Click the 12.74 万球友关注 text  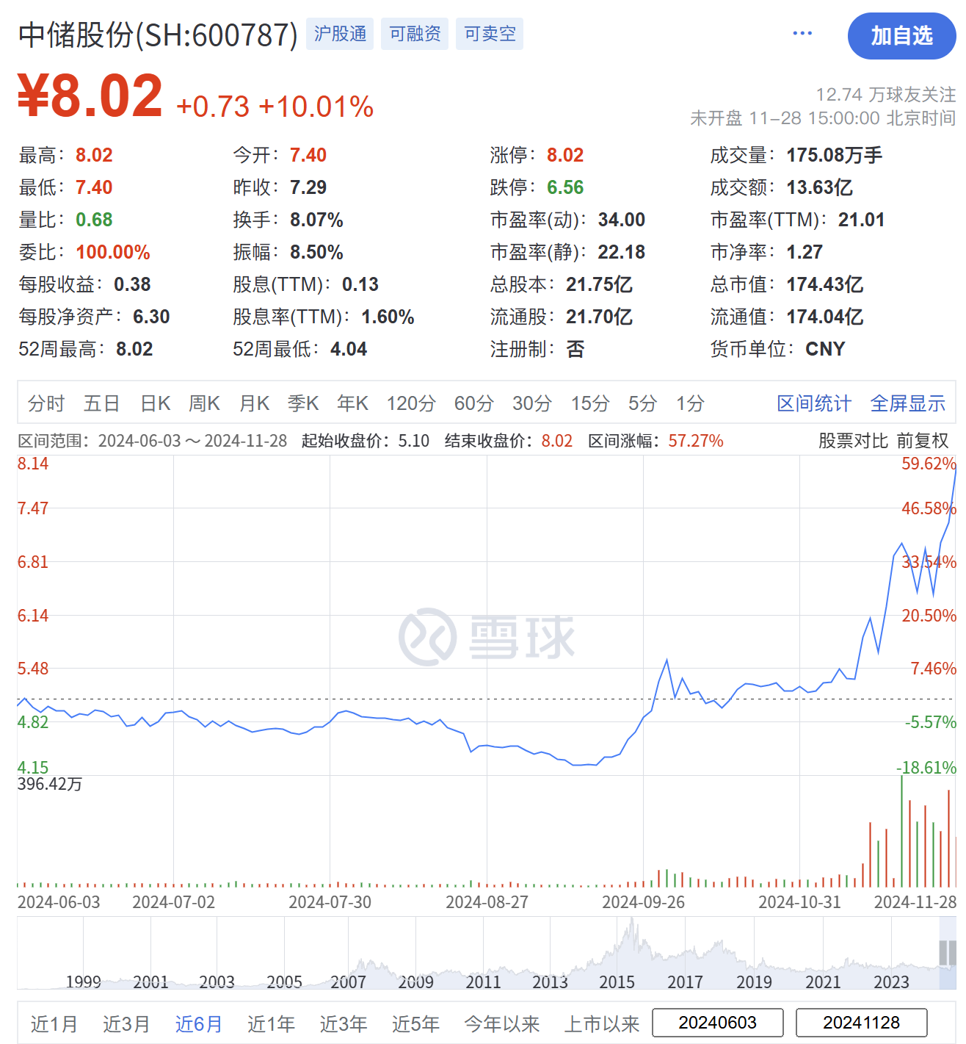[886, 95]
